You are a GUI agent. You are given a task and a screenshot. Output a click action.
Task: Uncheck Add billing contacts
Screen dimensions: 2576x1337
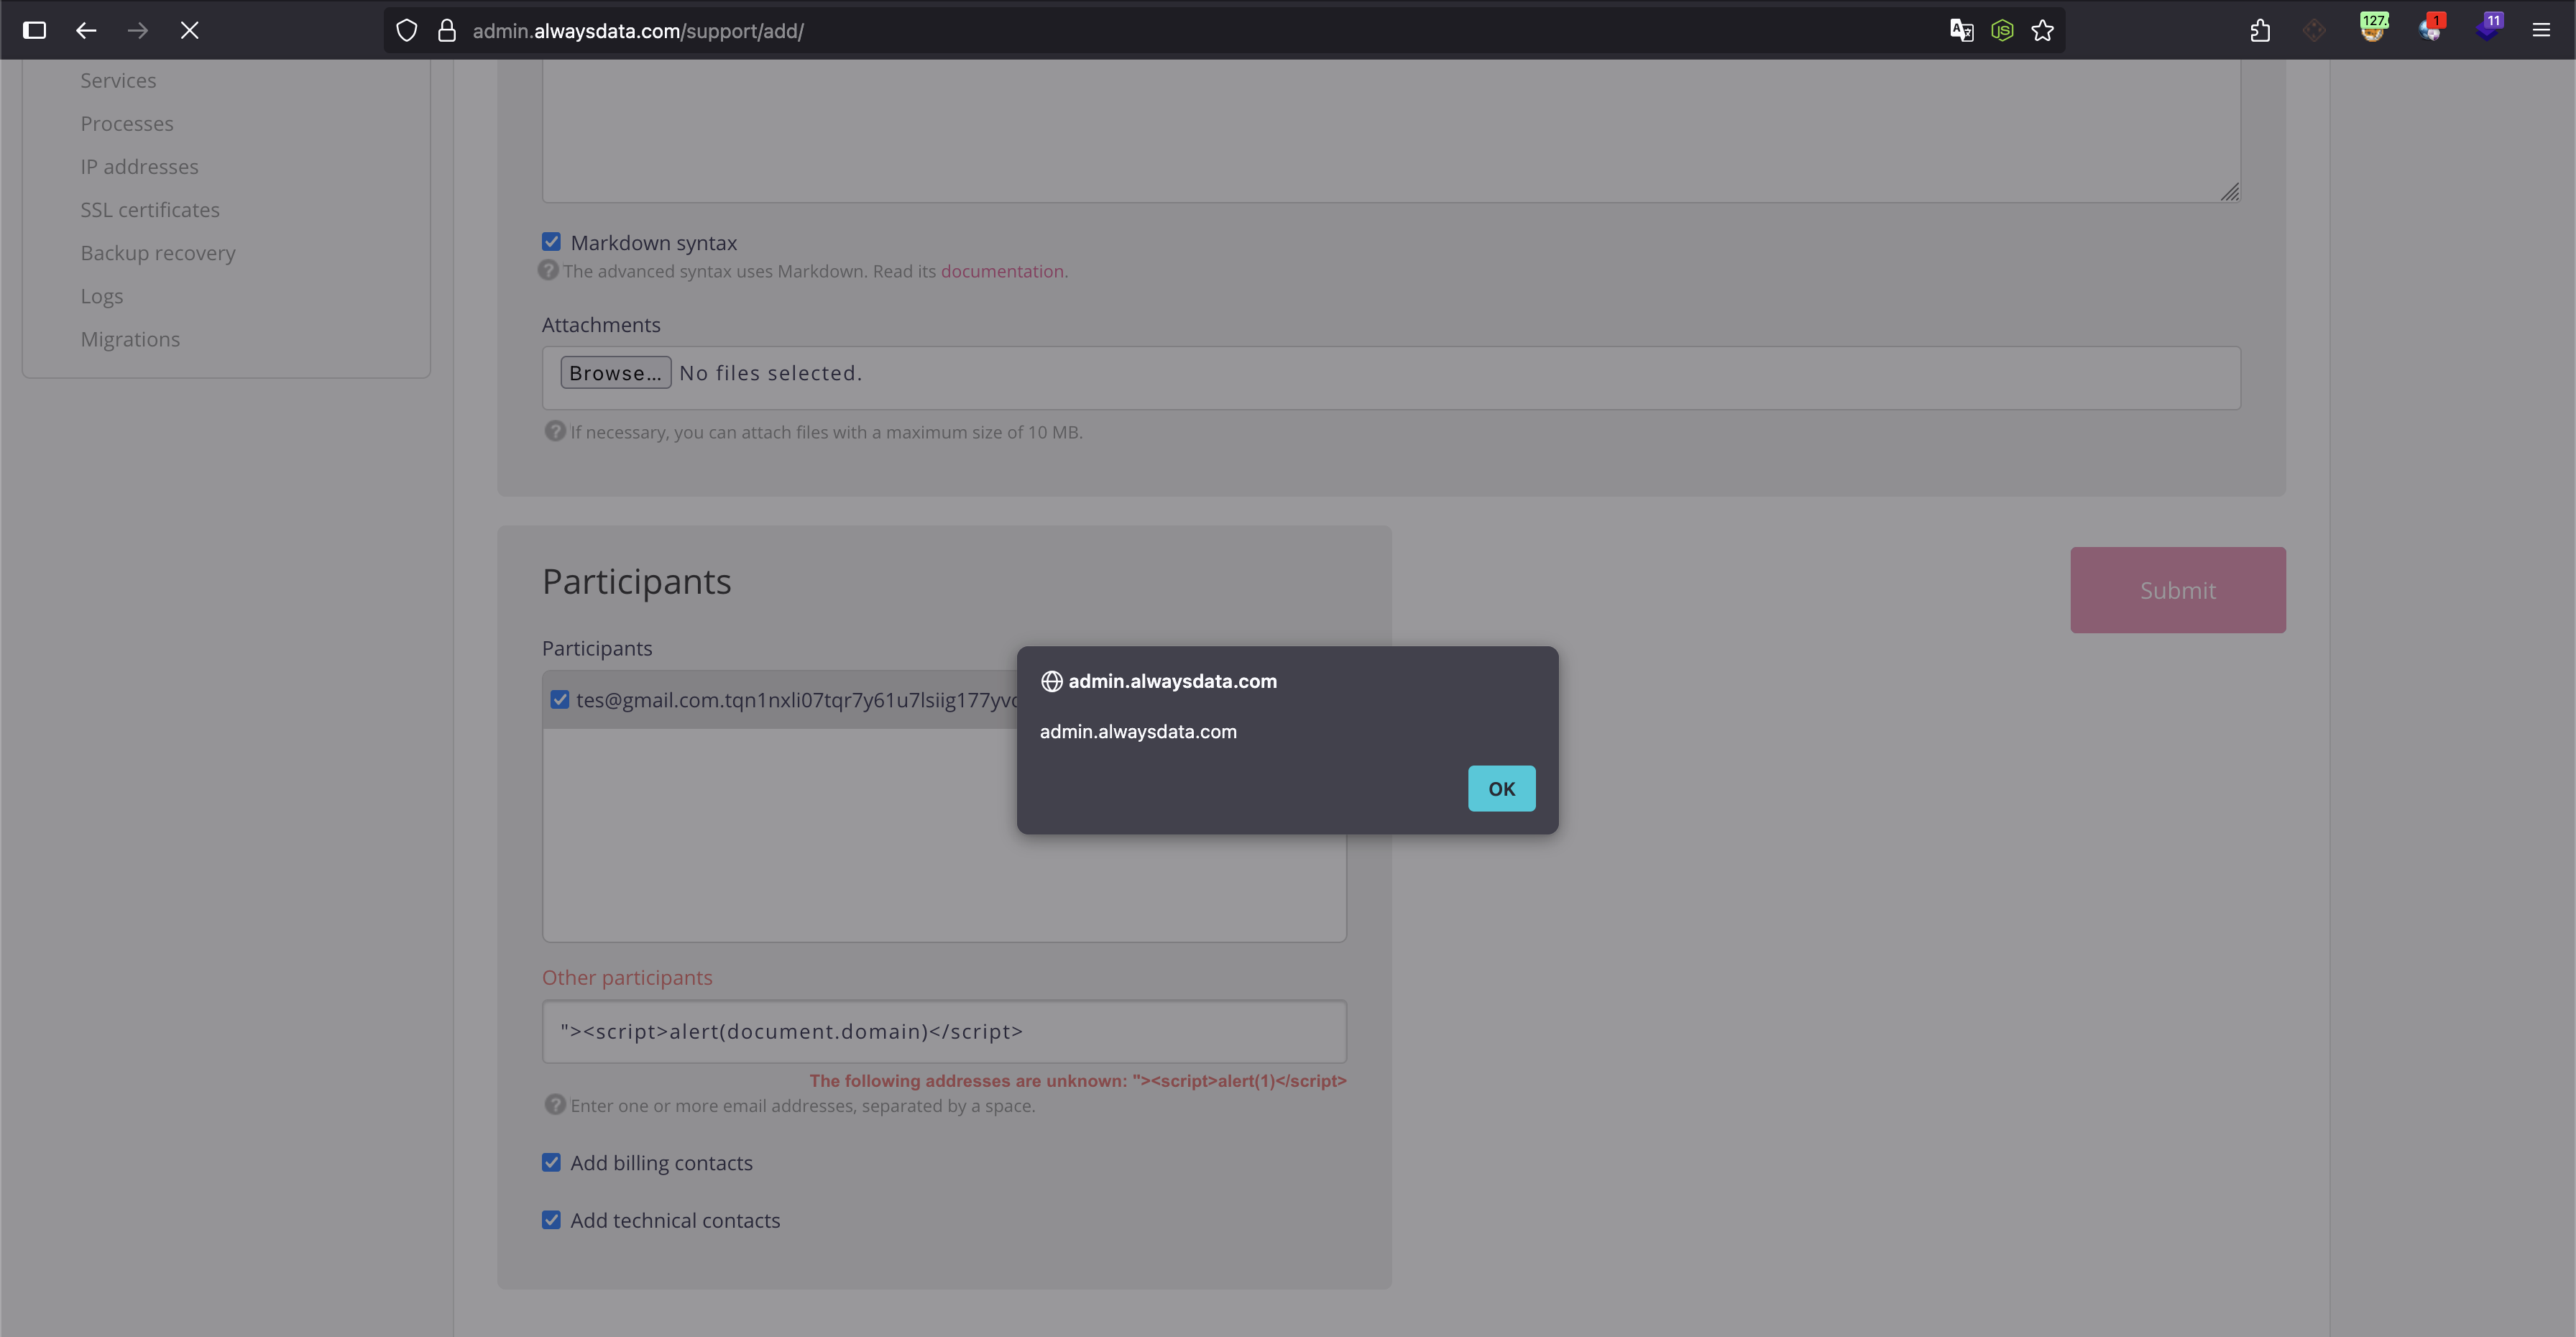pyautogui.click(x=551, y=1162)
